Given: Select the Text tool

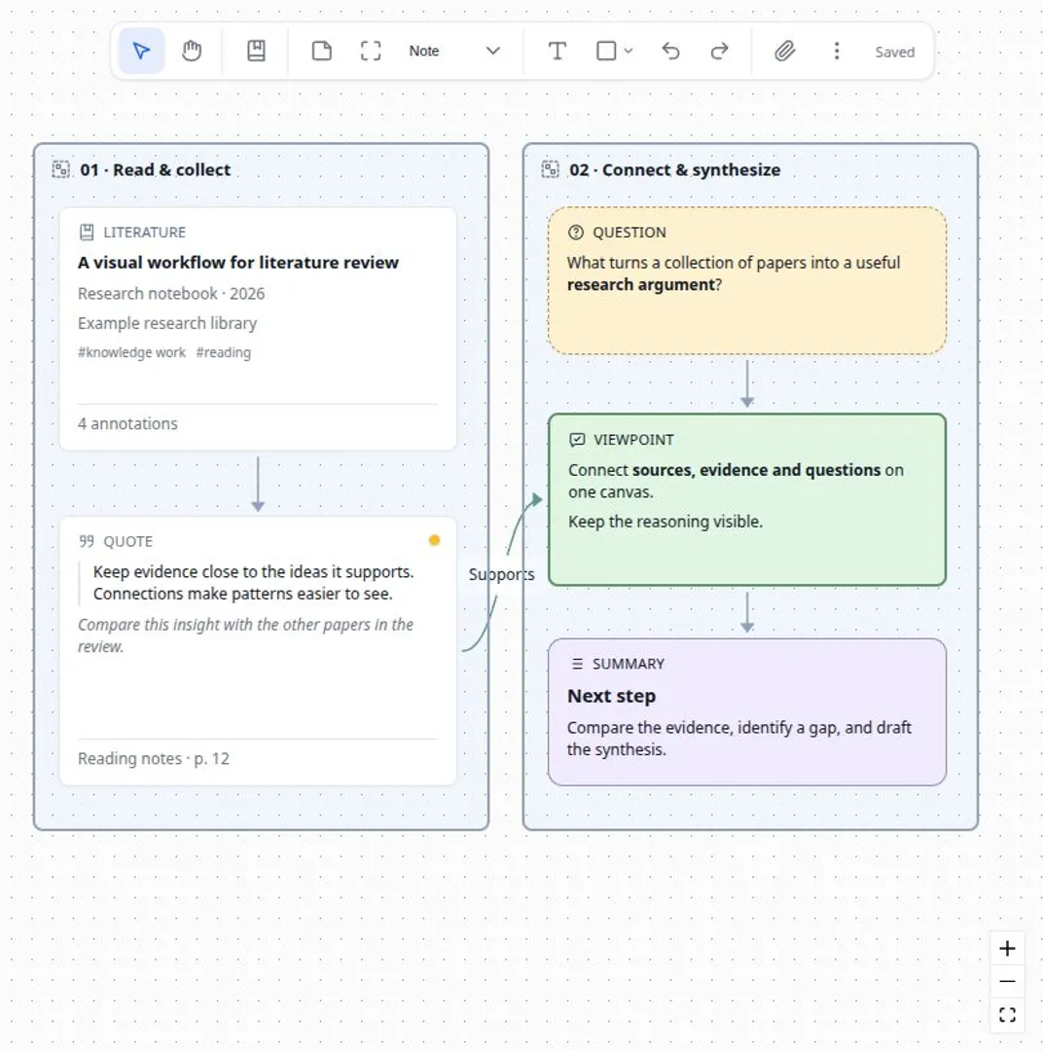Looking at the screenshot, I should [557, 51].
